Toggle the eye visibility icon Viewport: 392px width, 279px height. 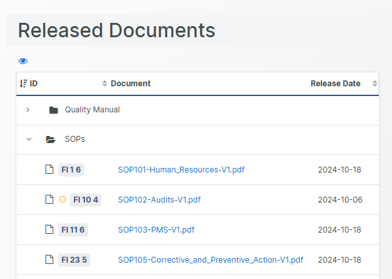click(23, 61)
